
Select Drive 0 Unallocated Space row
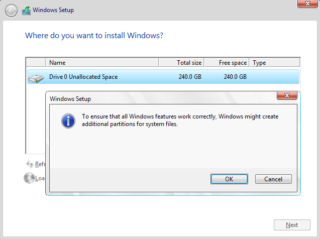pos(163,77)
